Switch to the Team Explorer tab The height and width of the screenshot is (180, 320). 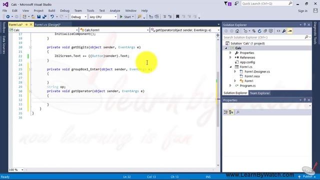tap(260, 93)
